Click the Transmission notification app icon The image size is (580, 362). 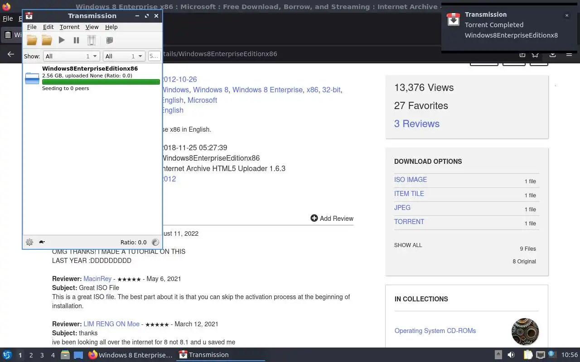454,19
